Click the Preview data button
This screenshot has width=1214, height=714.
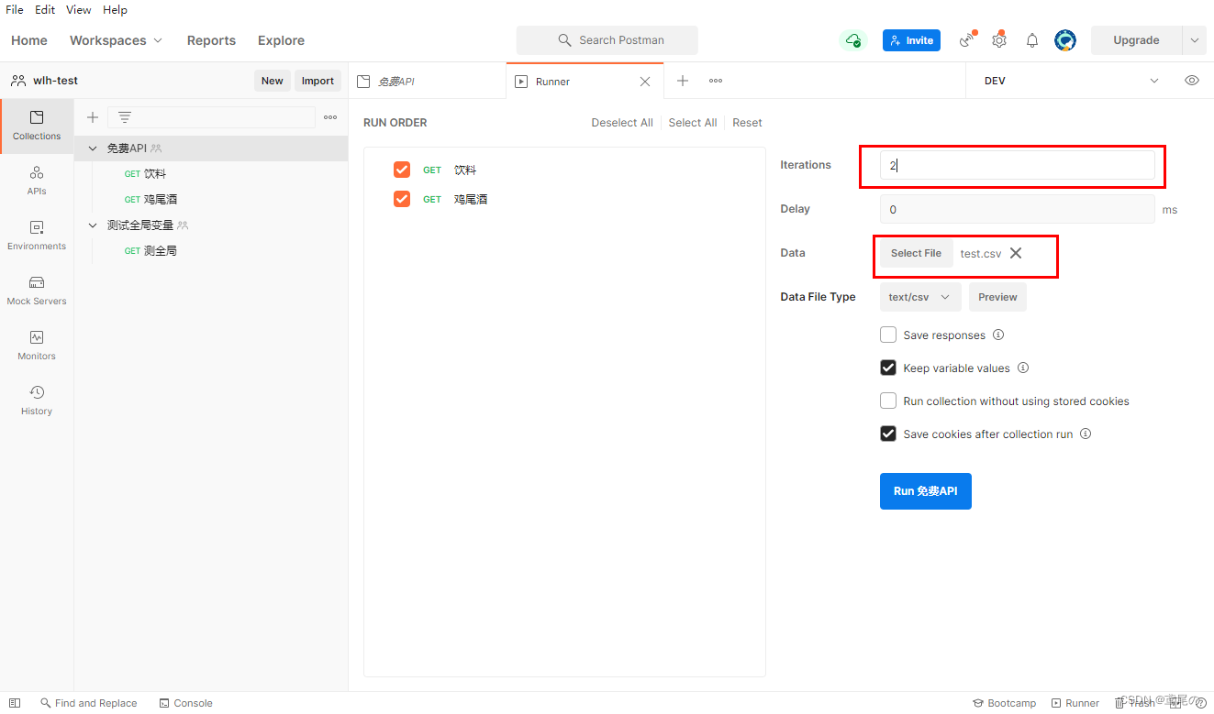(997, 297)
